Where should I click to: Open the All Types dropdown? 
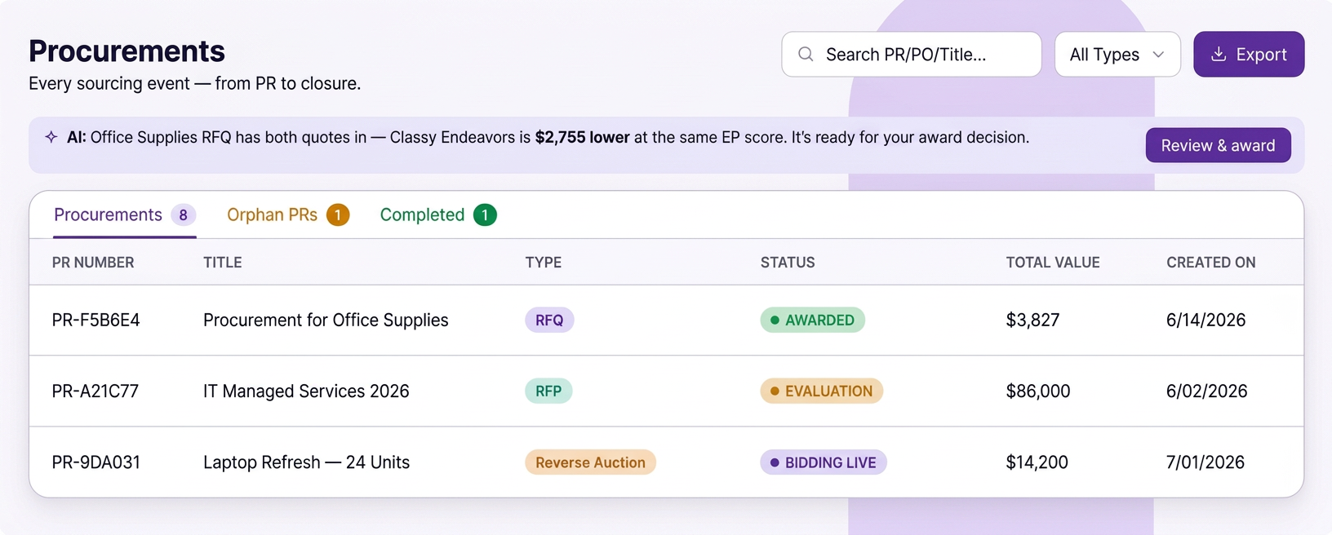click(1117, 55)
